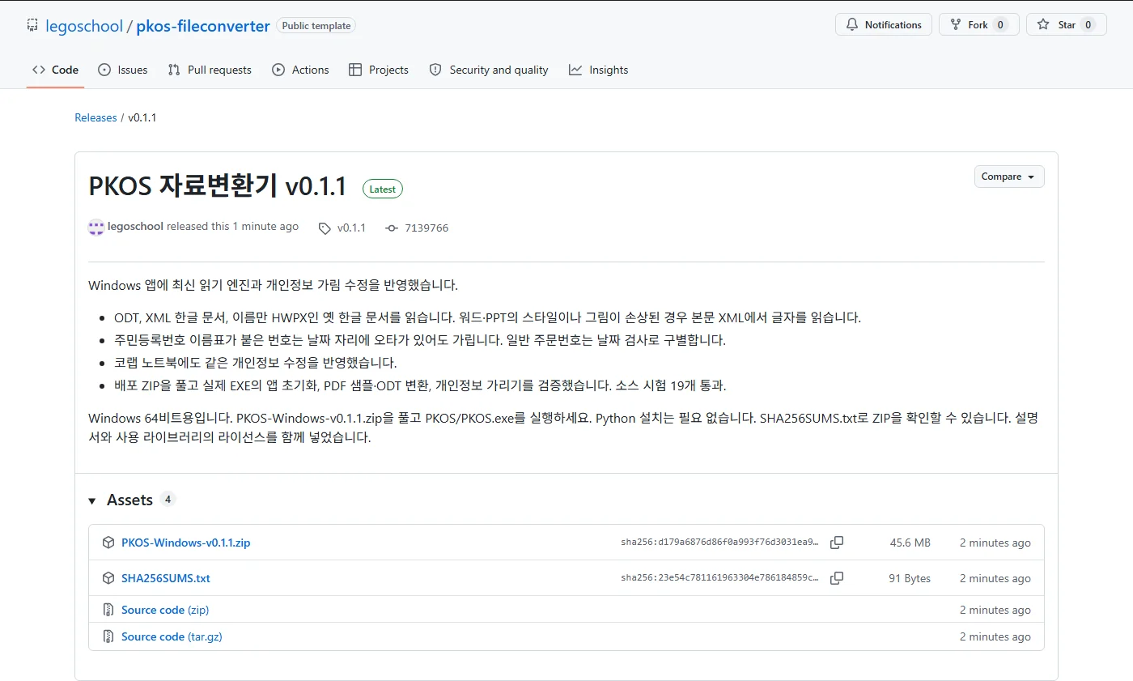View the Projects tab

(x=379, y=70)
